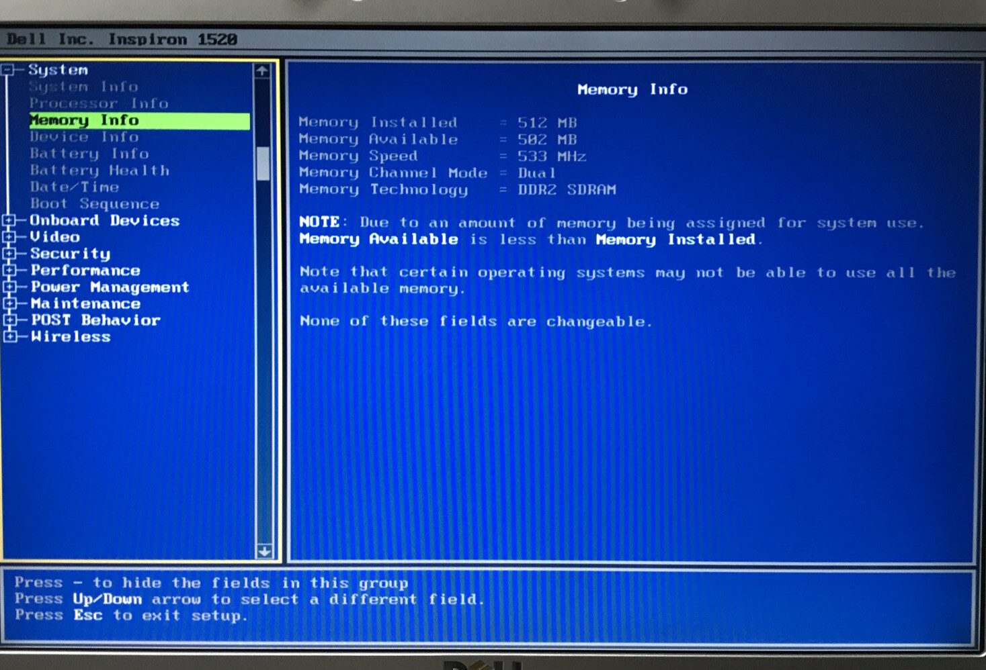The height and width of the screenshot is (670, 986).
Task: Expand the Maintenance group
Action: [x=9, y=303]
